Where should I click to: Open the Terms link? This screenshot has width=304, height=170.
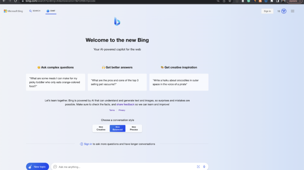(x=112, y=110)
